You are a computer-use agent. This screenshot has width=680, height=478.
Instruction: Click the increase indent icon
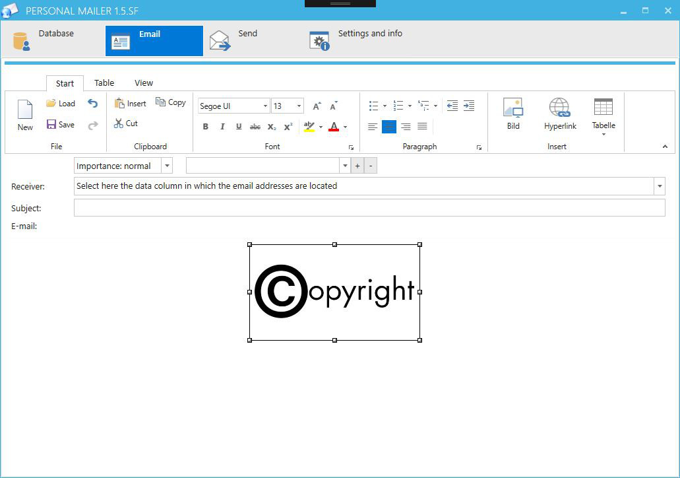click(x=469, y=106)
